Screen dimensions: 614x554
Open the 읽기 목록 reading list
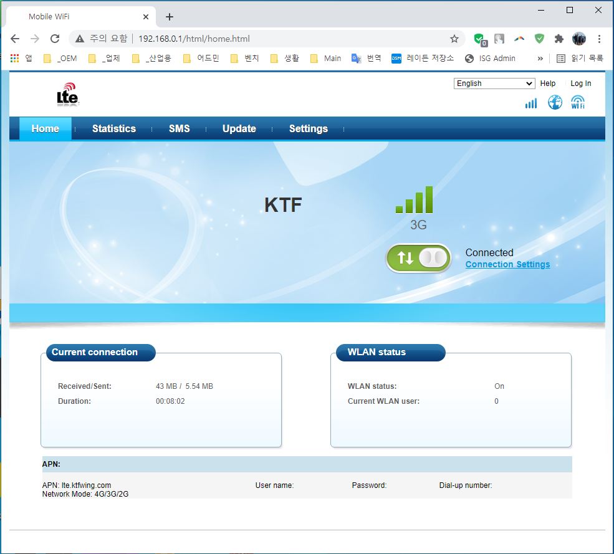580,59
